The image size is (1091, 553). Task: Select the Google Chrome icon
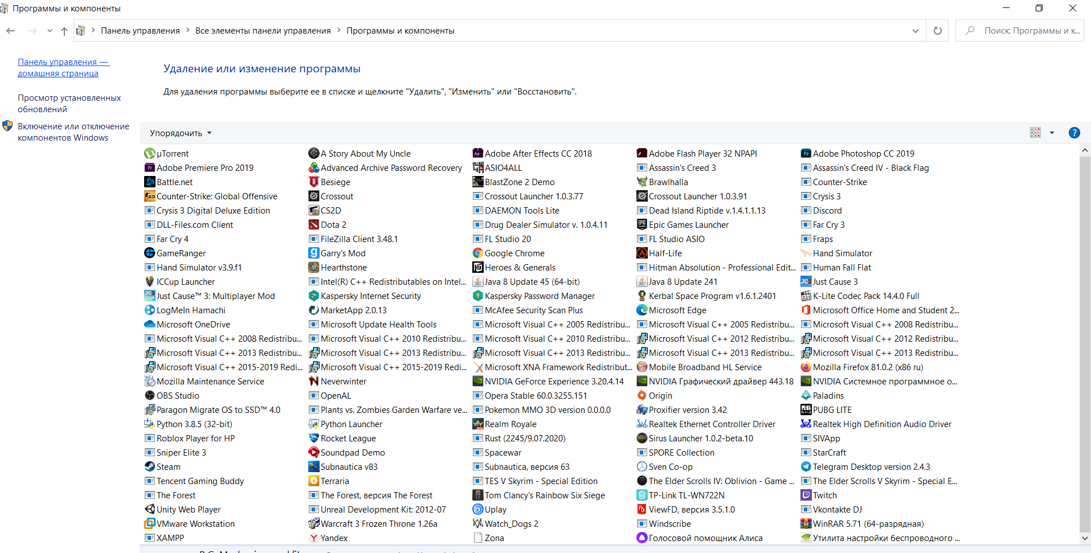(478, 253)
